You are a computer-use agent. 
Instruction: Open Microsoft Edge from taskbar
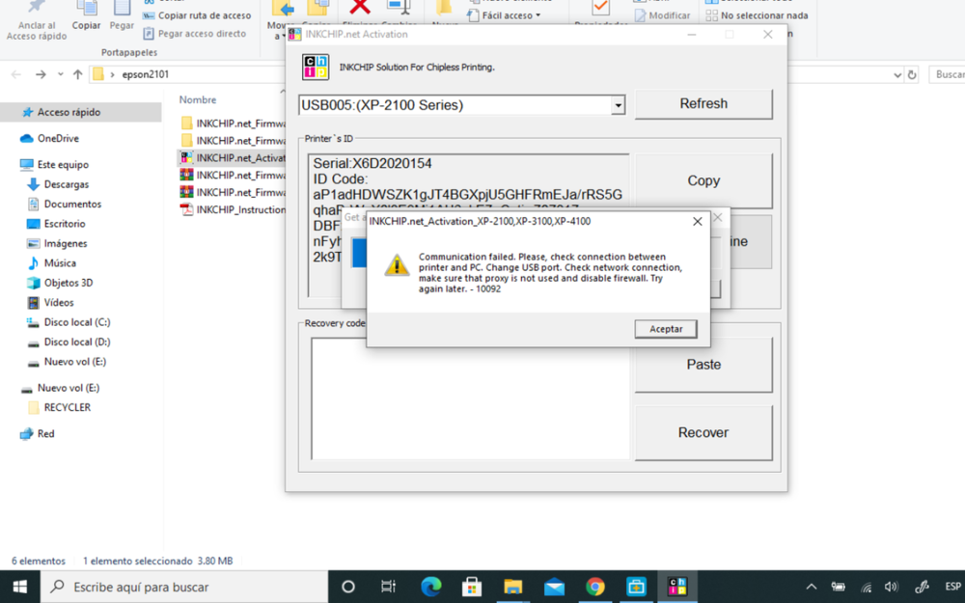431,587
